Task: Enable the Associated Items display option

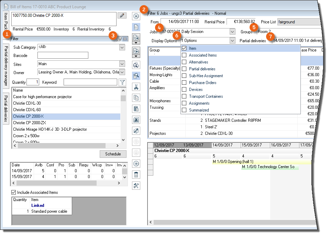Action: pyautogui.click(x=184, y=55)
